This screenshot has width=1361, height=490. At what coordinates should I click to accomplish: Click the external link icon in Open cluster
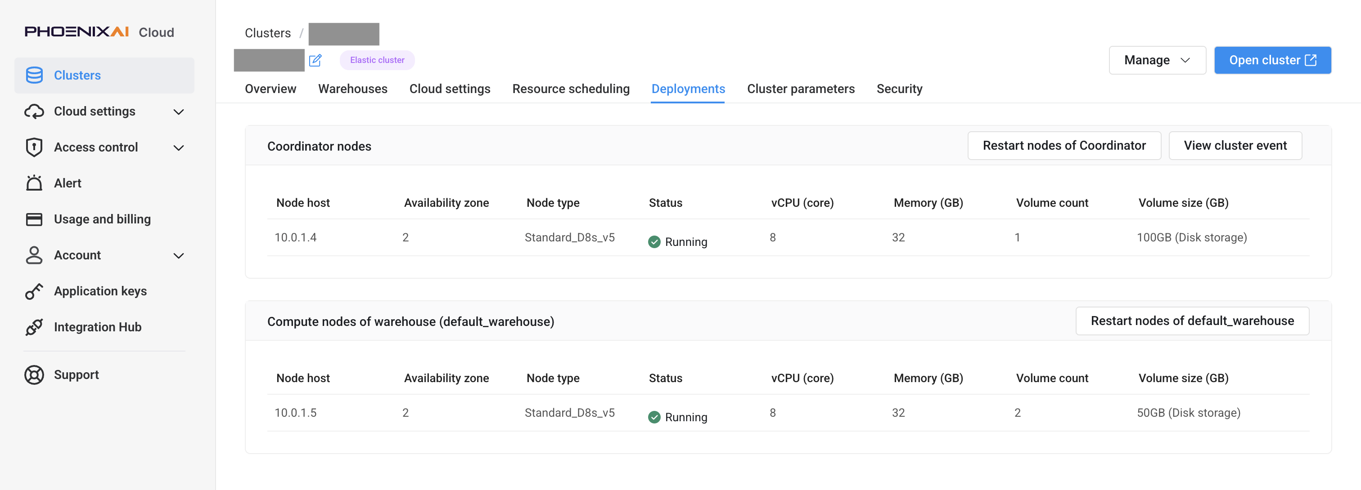coord(1311,60)
